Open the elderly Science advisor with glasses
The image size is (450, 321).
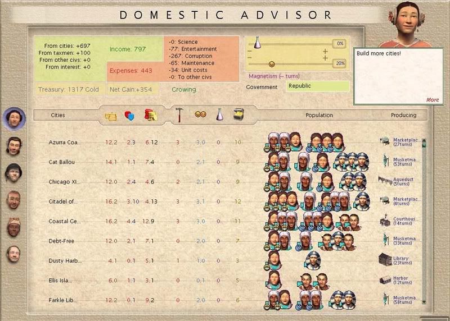click(x=13, y=254)
